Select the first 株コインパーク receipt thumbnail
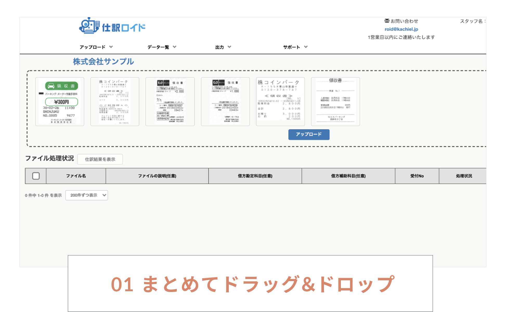This screenshot has width=520, height=312. coord(115,101)
